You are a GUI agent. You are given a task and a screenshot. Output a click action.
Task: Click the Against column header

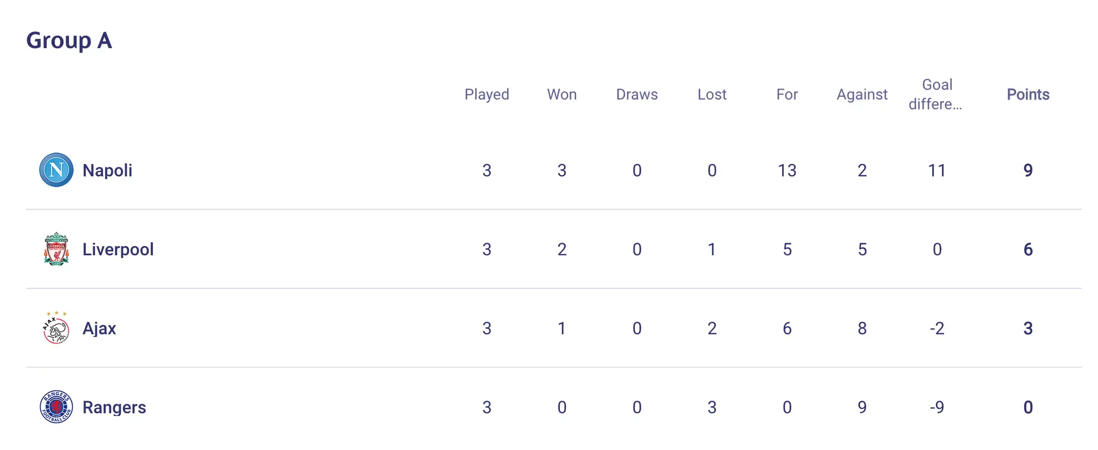click(x=862, y=94)
